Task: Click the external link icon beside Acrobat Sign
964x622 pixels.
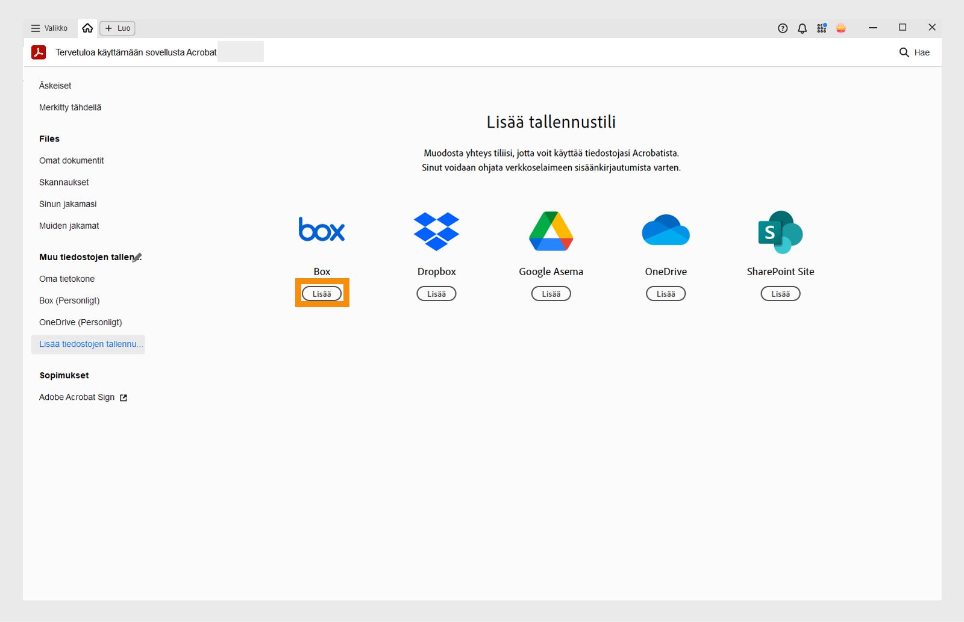Action: point(124,397)
